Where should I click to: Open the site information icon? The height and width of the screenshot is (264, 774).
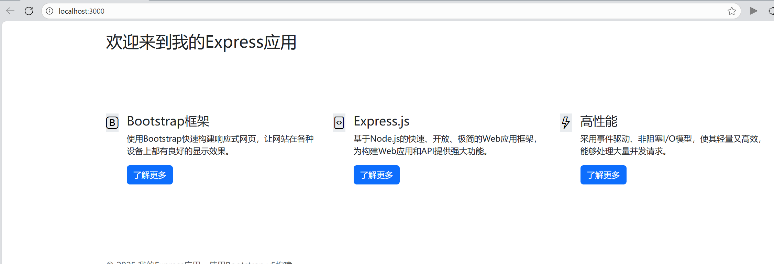point(50,11)
